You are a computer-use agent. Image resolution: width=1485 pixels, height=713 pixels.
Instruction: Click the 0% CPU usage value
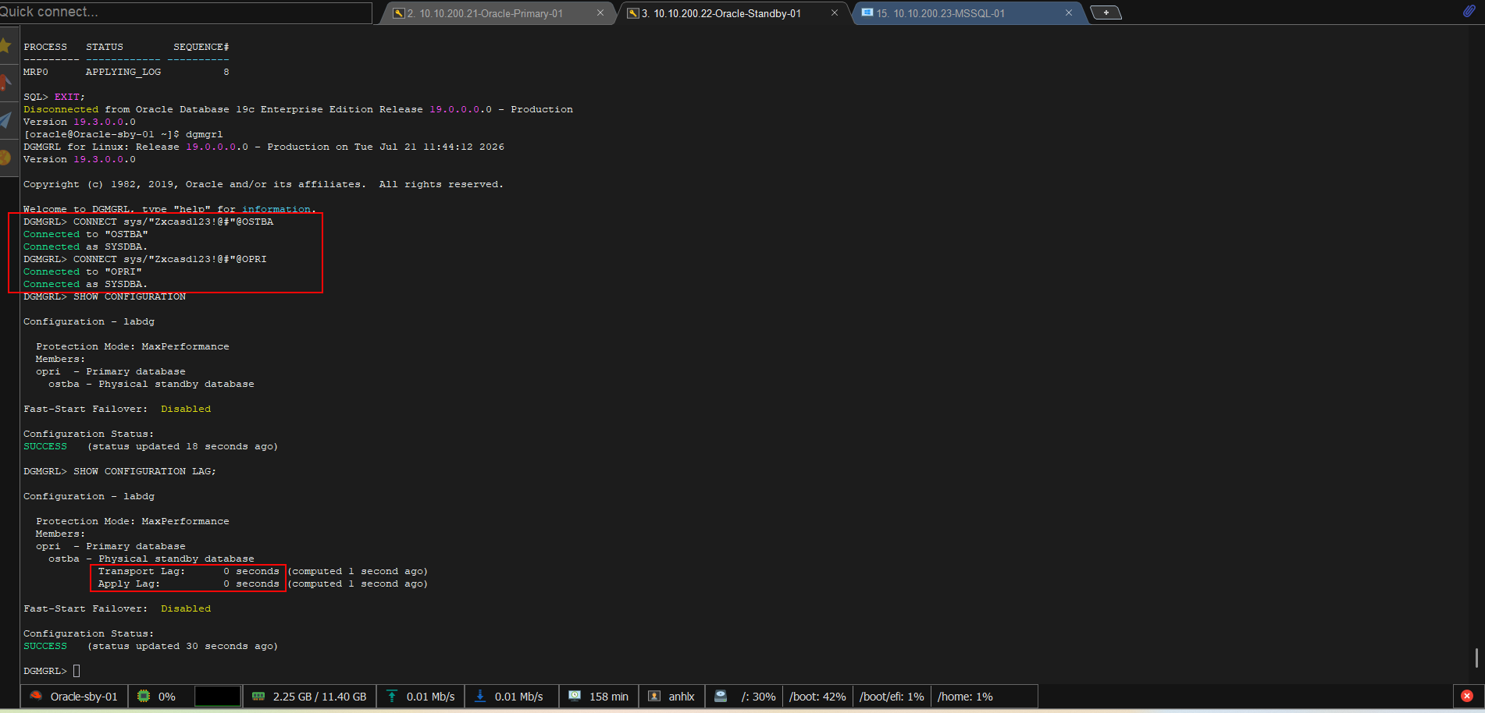167,697
